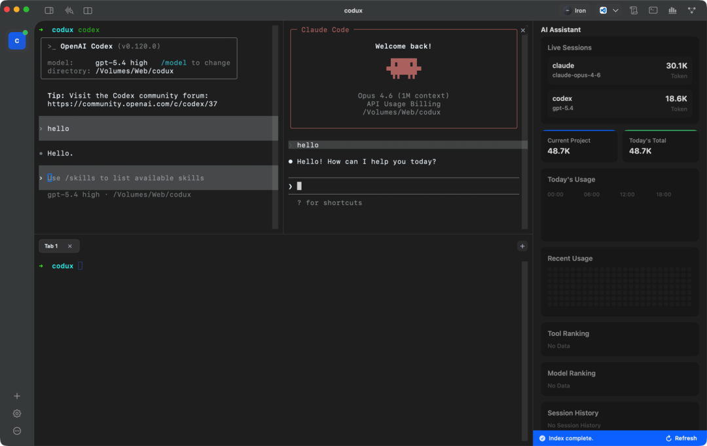Click the Iron theme selector
707x446 pixels.
tap(576, 10)
